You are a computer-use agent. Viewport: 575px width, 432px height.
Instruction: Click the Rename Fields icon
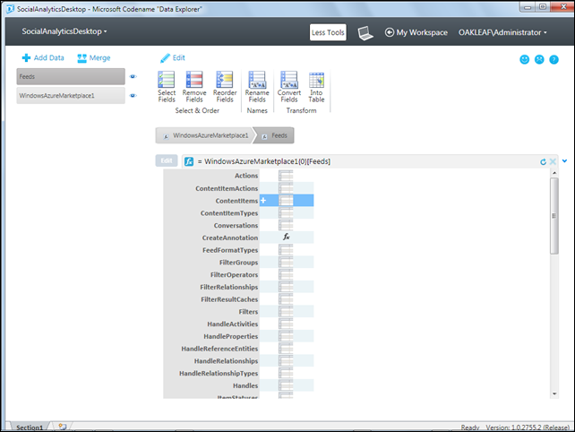[257, 80]
